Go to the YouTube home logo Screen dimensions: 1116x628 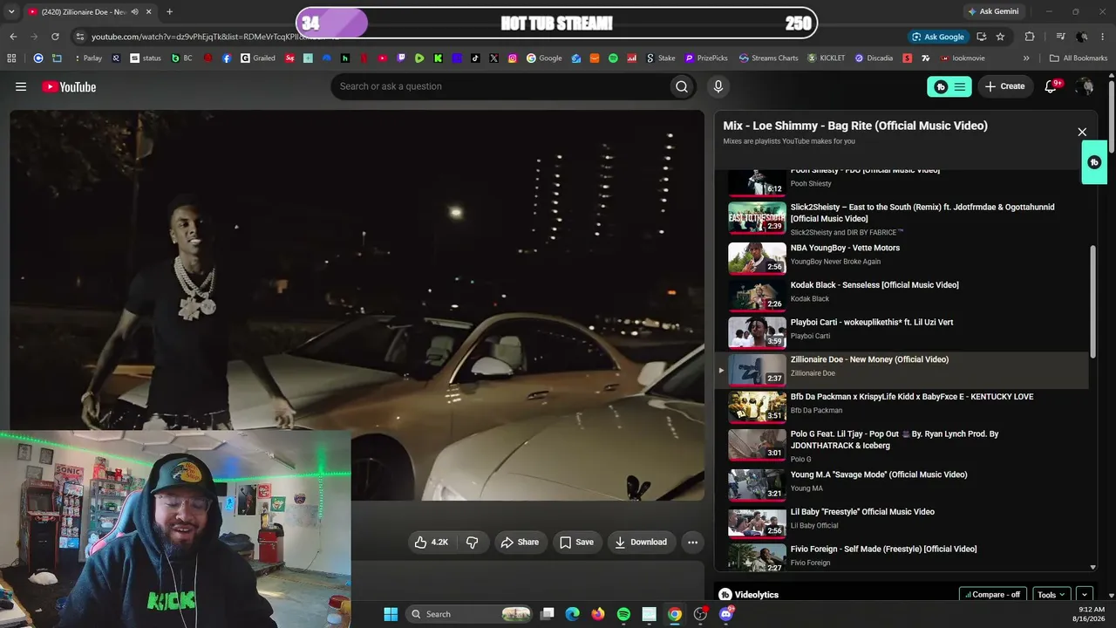(69, 86)
